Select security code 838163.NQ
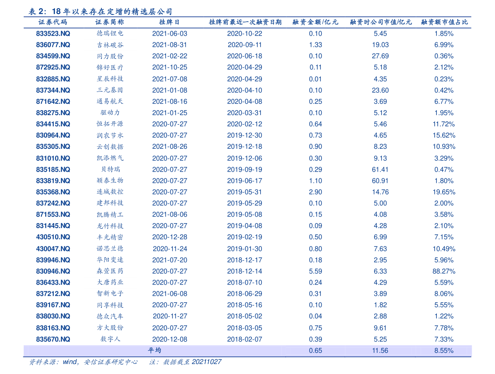This screenshot has height=374, width=495. 53,328
